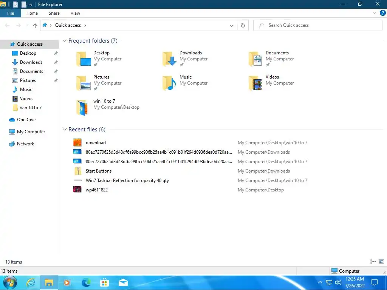Unpin Documents using its sidebar pin icon

(x=56, y=71)
